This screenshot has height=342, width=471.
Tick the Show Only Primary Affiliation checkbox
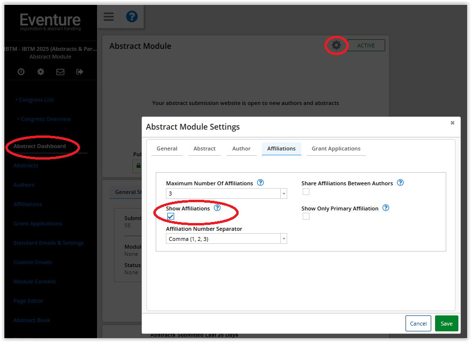click(306, 216)
